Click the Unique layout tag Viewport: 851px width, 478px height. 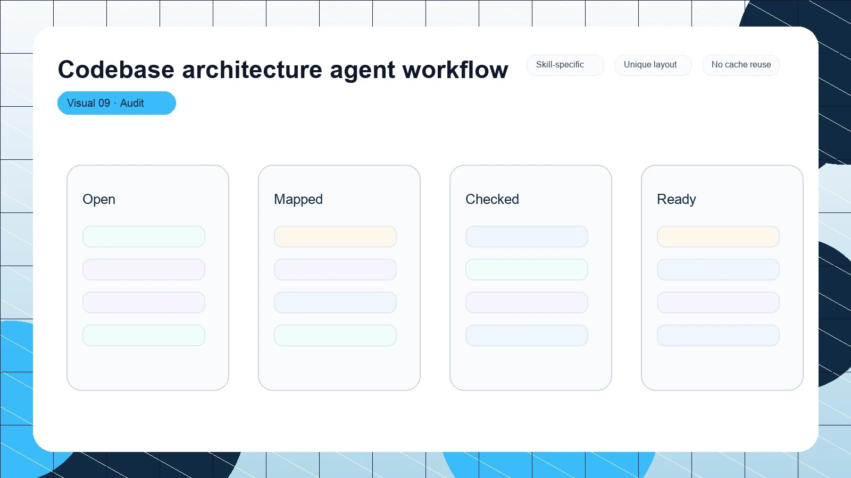click(653, 65)
